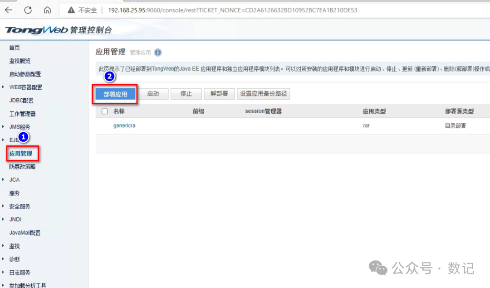Expand the EJB tree node arrow
The width and height of the screenshot is (490, 288).
3,140
